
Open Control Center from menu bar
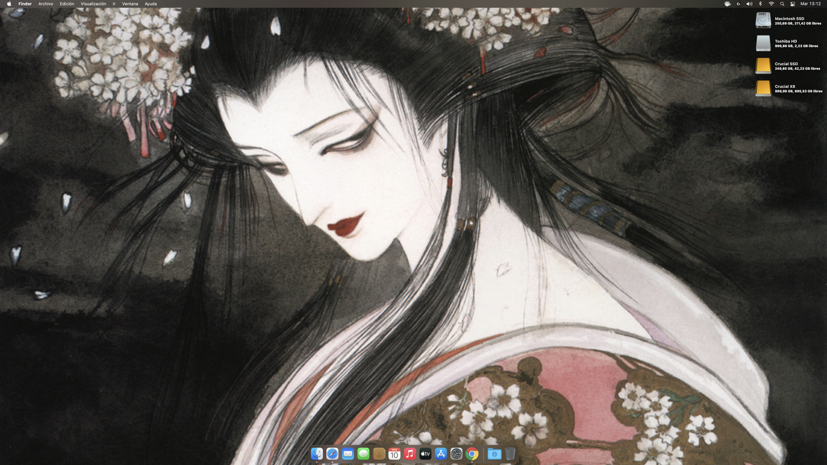(793, 4)
